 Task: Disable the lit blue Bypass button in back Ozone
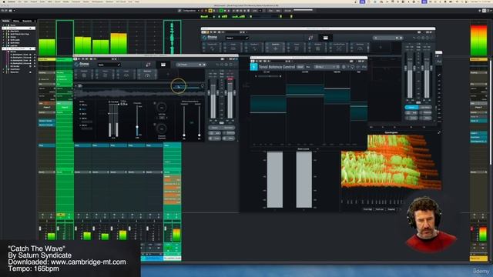pyautogui.click(x=411, y=107)
